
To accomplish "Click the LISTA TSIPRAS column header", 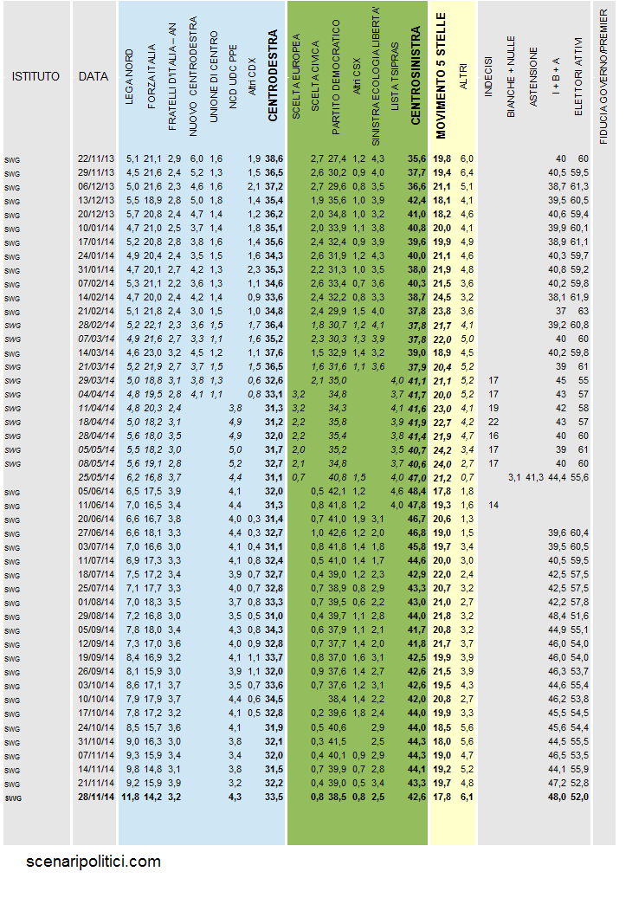I will (x=396, y=76).
